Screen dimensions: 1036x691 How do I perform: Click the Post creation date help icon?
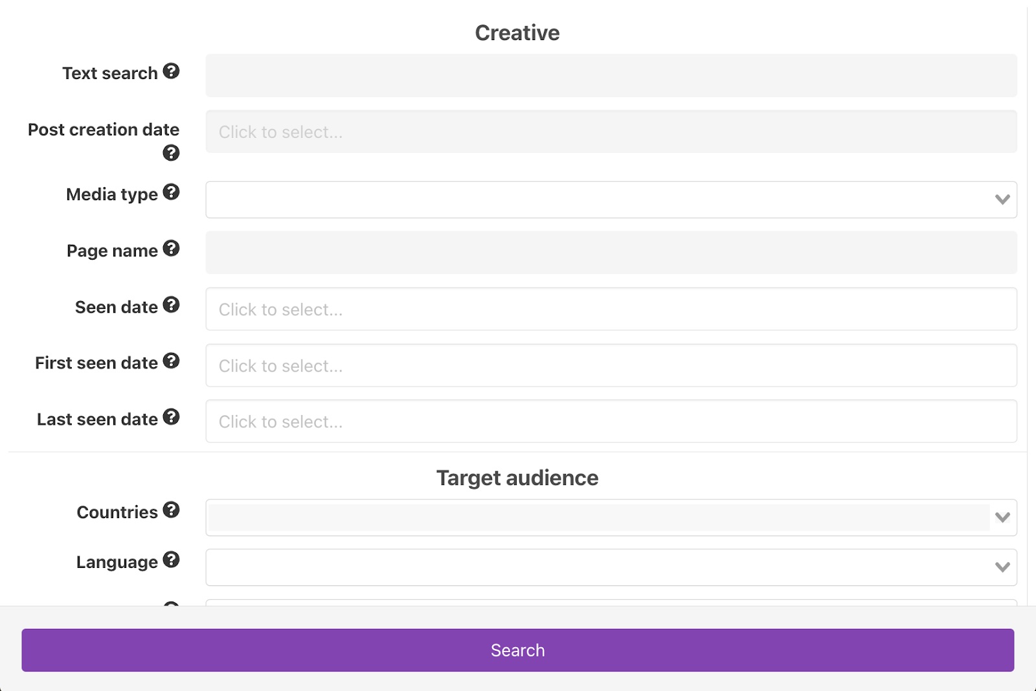point(171,153)
